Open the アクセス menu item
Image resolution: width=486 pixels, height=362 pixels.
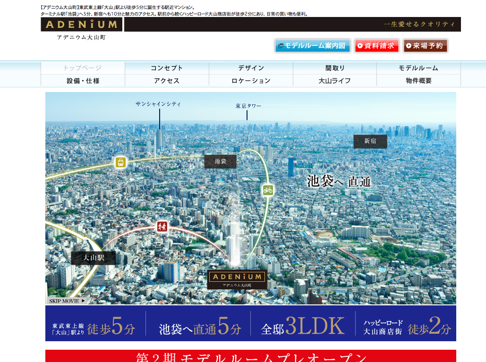(167, 81)
